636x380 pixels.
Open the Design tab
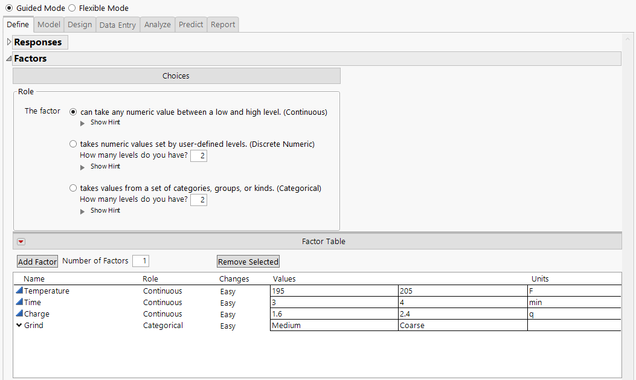[x=79, y=24]
